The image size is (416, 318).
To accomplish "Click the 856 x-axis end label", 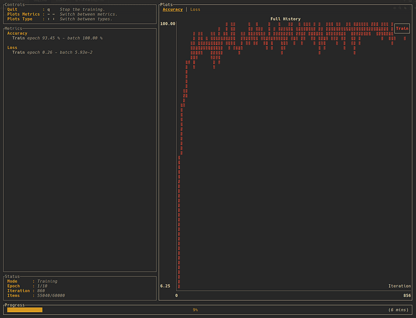I will pyautogui.click(x=407, y=296).
